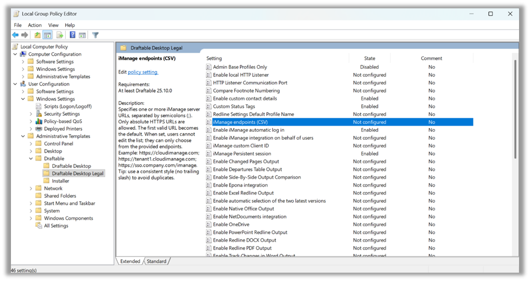Viewport: 530px width, 281px height.
Task: Click the Scripts (Logon/Logoff) icon
Action: click(x=39, y=106)
